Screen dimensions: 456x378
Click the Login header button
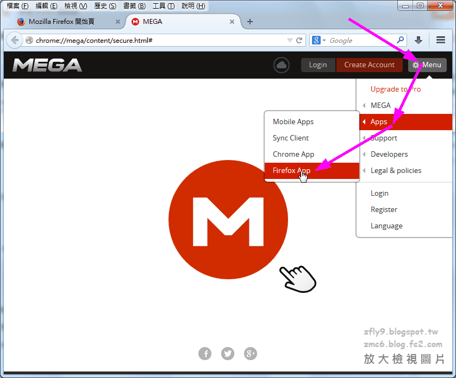[x=318, y=65]
